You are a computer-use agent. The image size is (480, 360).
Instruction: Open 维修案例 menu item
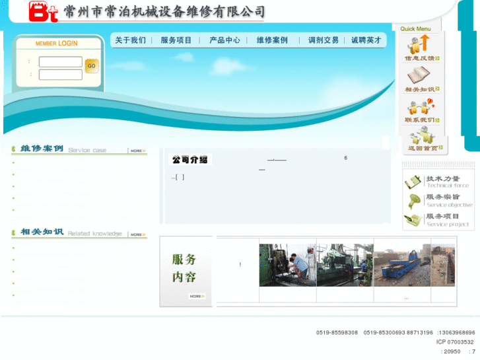pyautogui.click(x=272, y=40)
